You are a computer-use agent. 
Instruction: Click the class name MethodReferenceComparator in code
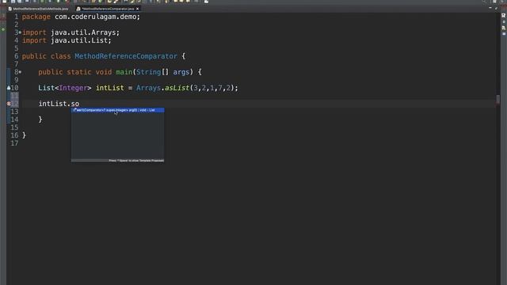coord(126,56)
